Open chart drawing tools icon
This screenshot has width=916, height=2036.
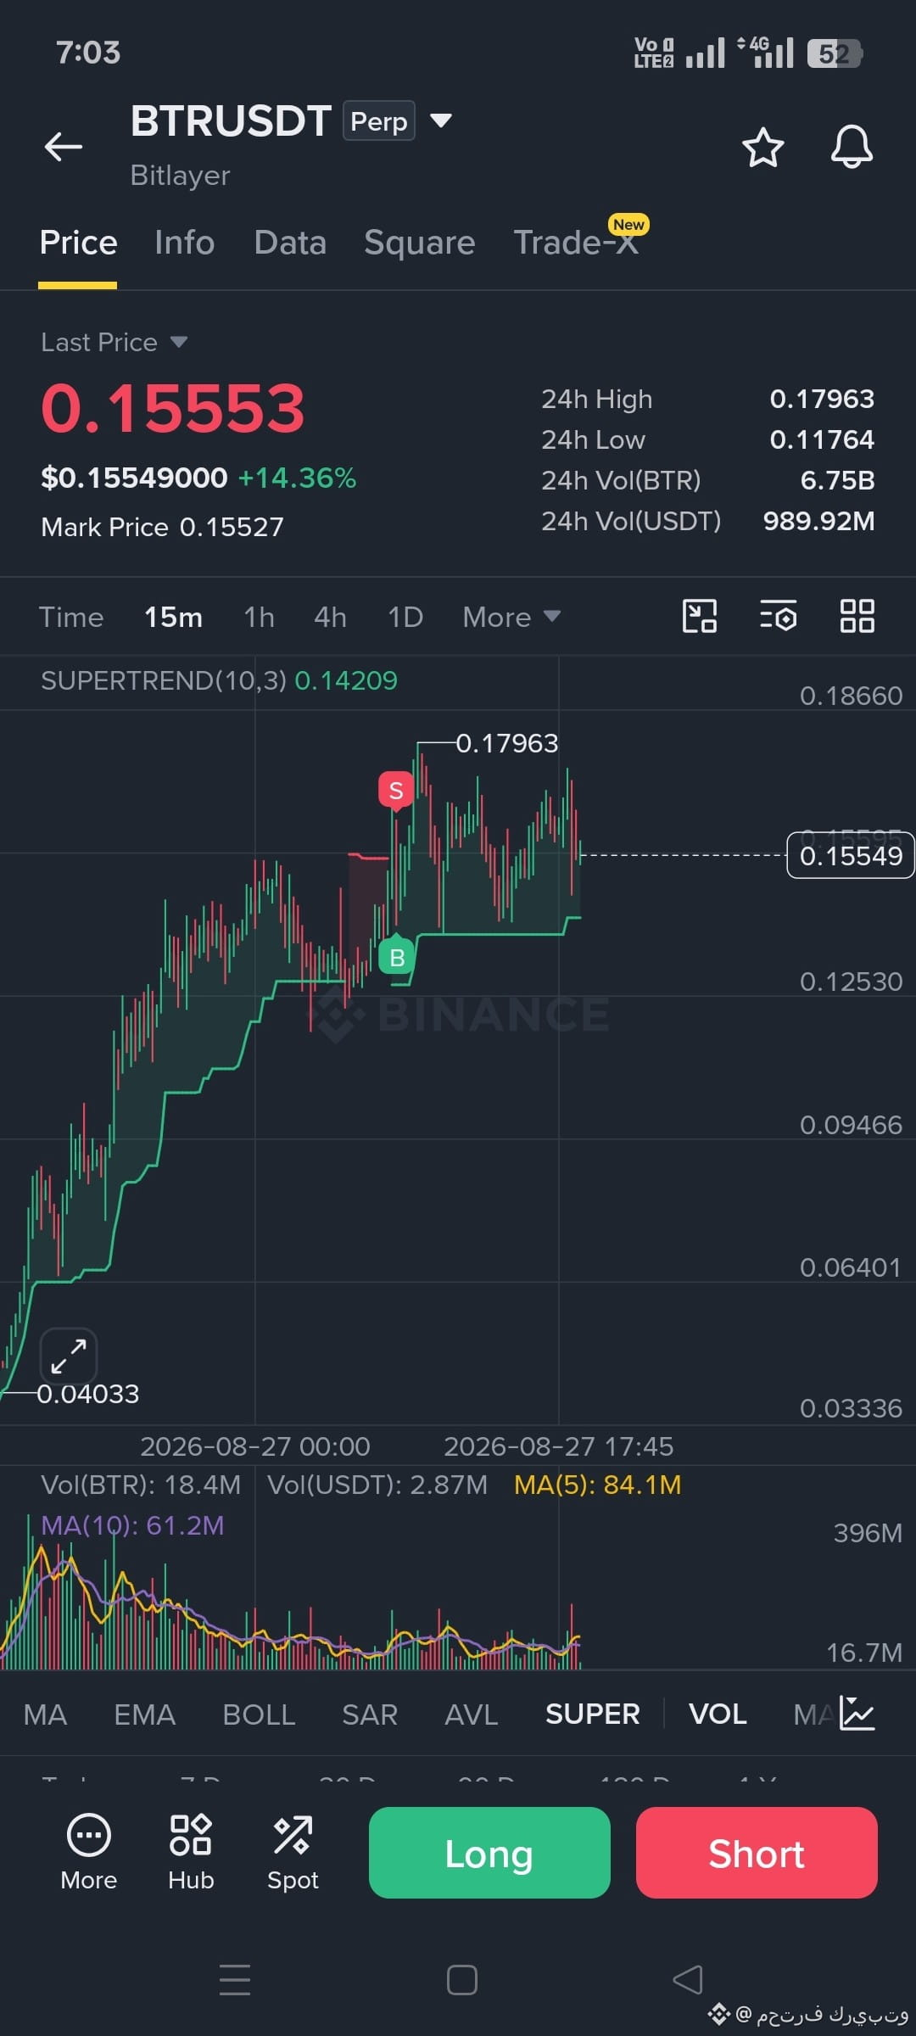pyautogui.click(x=700, y=616)
